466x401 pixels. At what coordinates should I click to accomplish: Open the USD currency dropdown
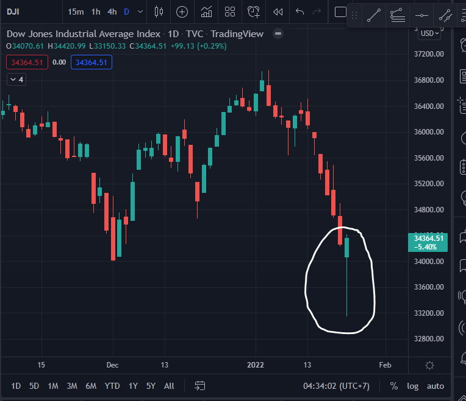tap(429, 33)
